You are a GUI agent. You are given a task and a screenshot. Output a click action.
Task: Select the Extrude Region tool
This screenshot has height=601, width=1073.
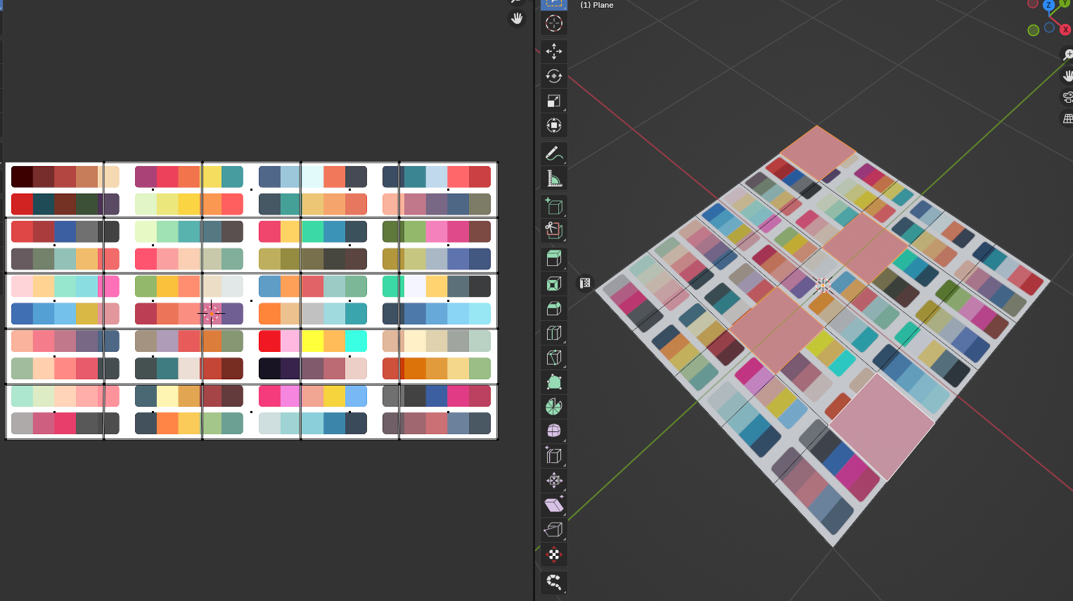554,258
